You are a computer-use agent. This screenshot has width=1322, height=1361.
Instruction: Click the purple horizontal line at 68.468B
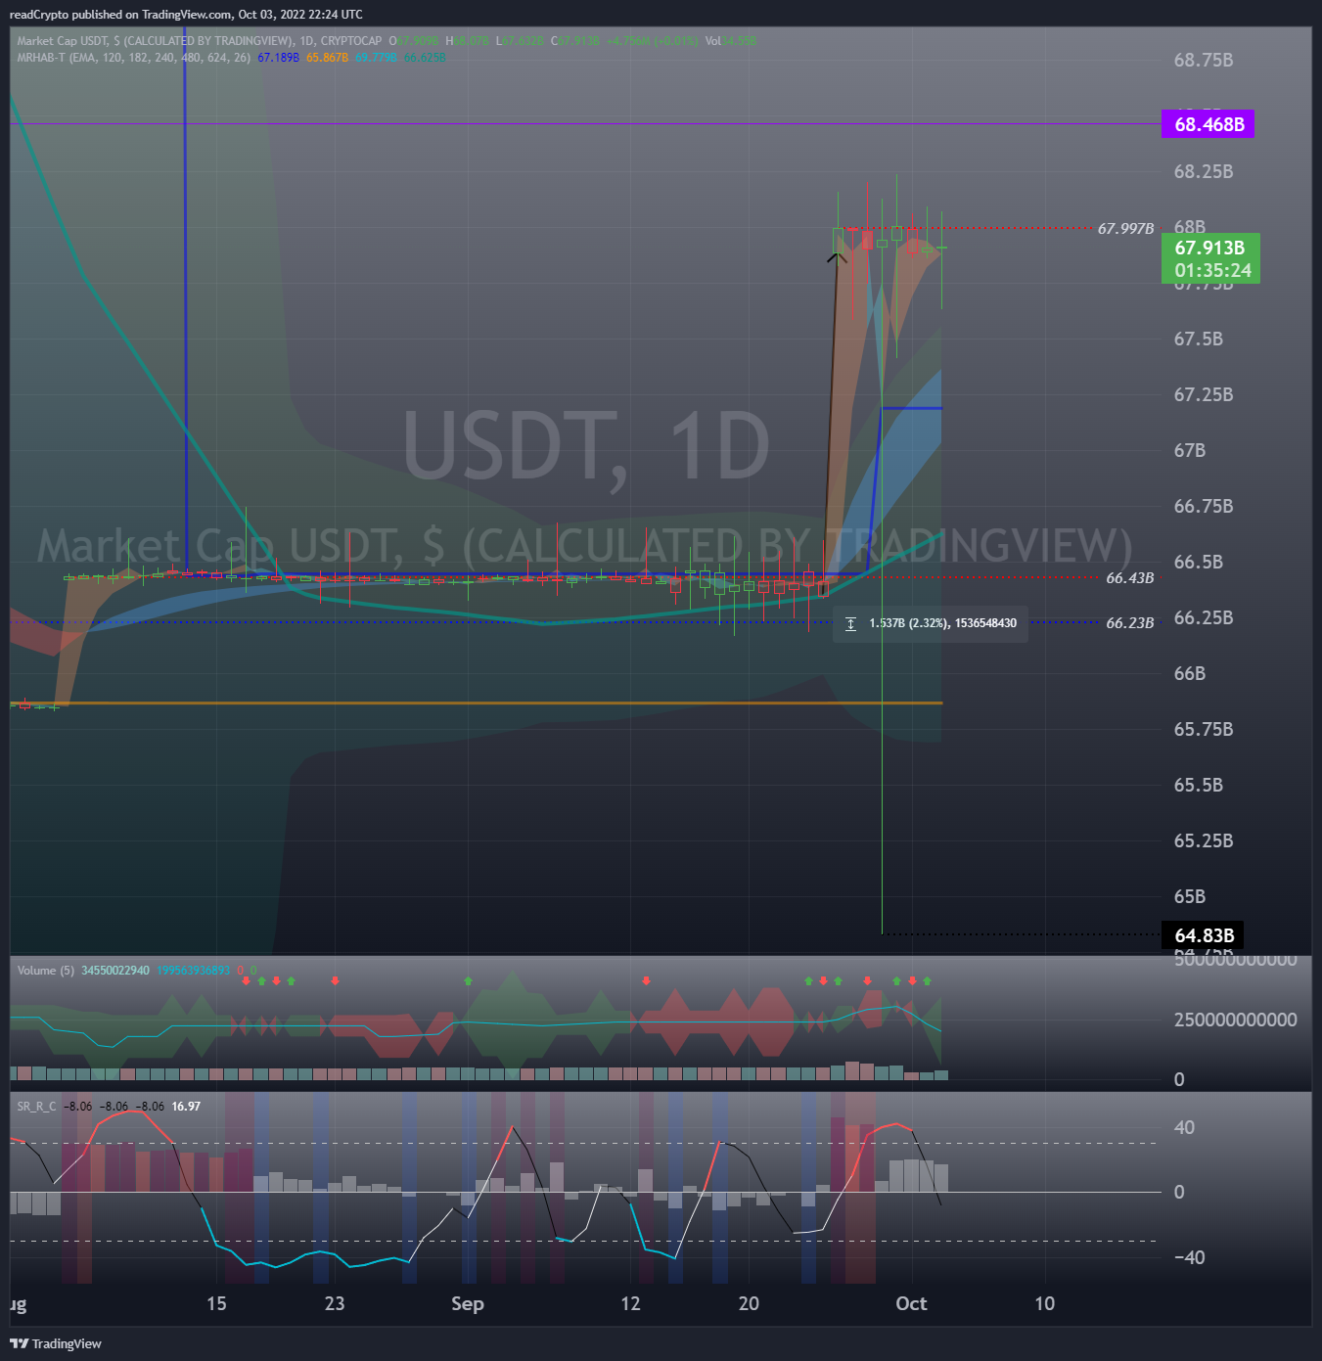click(x=585, y=123)
